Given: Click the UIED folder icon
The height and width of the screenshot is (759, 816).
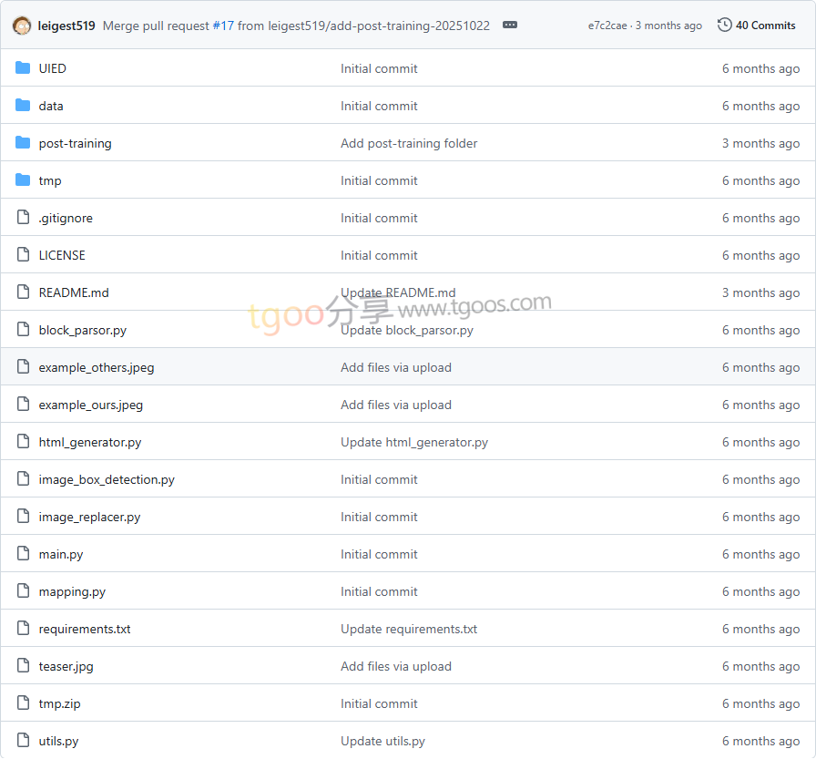Looking at the screenshot, I should pyautogui.click(x=23, y=68).
